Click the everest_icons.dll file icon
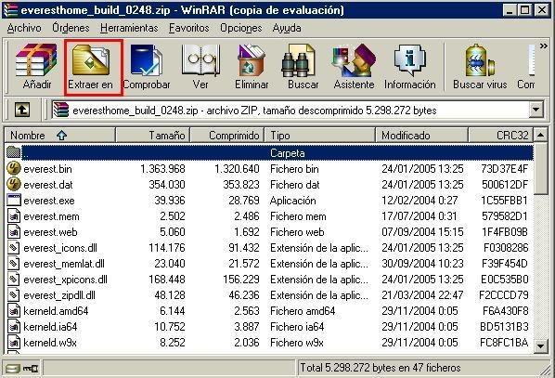555x378 pixels. click(13, 248)
